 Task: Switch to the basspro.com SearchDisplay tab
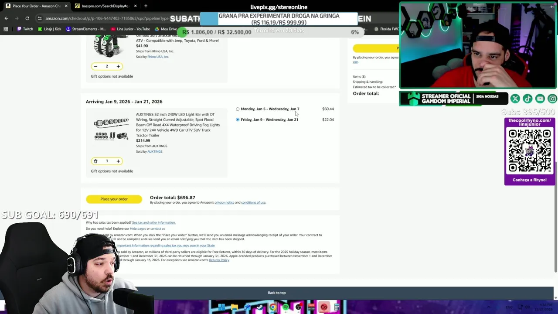click(105, 6)
